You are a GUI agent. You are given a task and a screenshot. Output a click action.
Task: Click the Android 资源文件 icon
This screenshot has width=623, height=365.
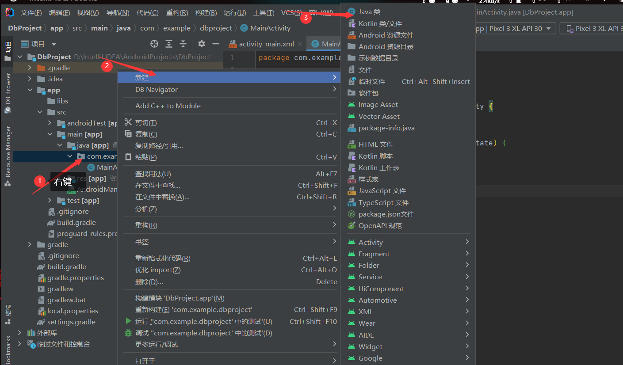coord(352,35)
